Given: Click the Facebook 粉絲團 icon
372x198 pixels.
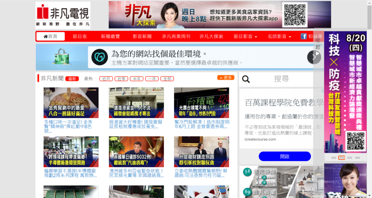Looking at the screenshot, I should coord(304,36).
